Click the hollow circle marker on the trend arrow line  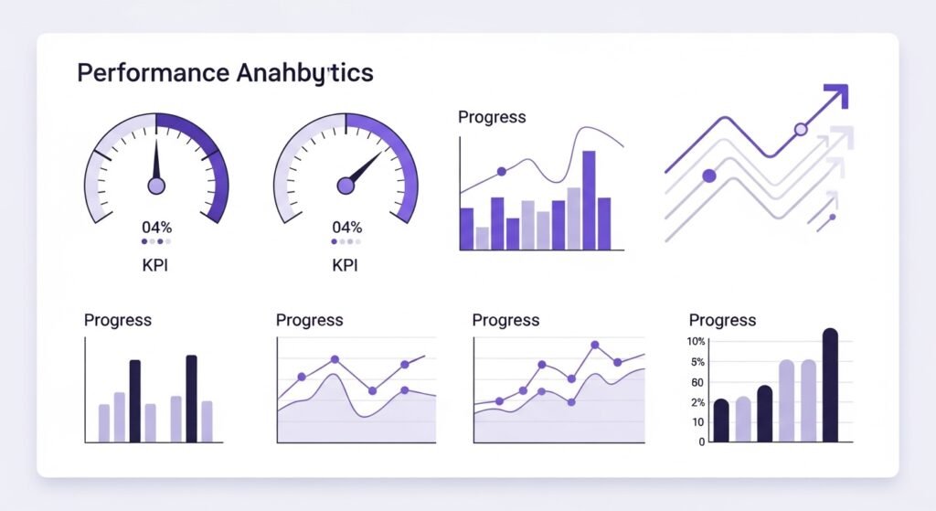pyautogui.click(x=801, y=130)
